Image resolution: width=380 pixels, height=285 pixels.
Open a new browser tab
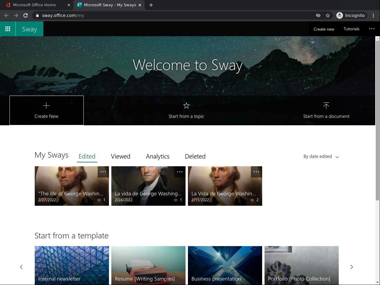click(151, 5)
